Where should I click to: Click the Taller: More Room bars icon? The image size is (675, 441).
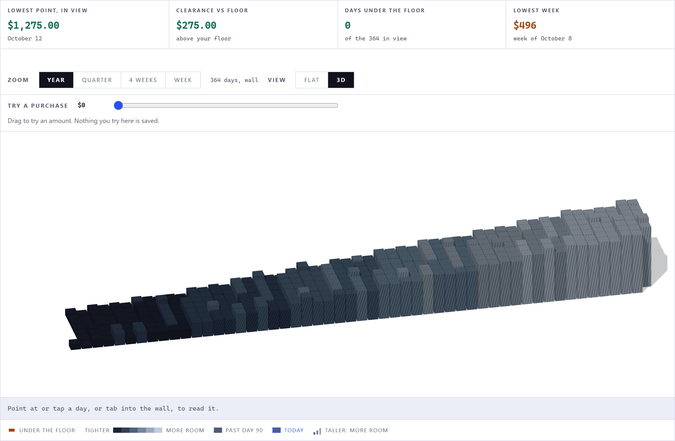[317, 431]
